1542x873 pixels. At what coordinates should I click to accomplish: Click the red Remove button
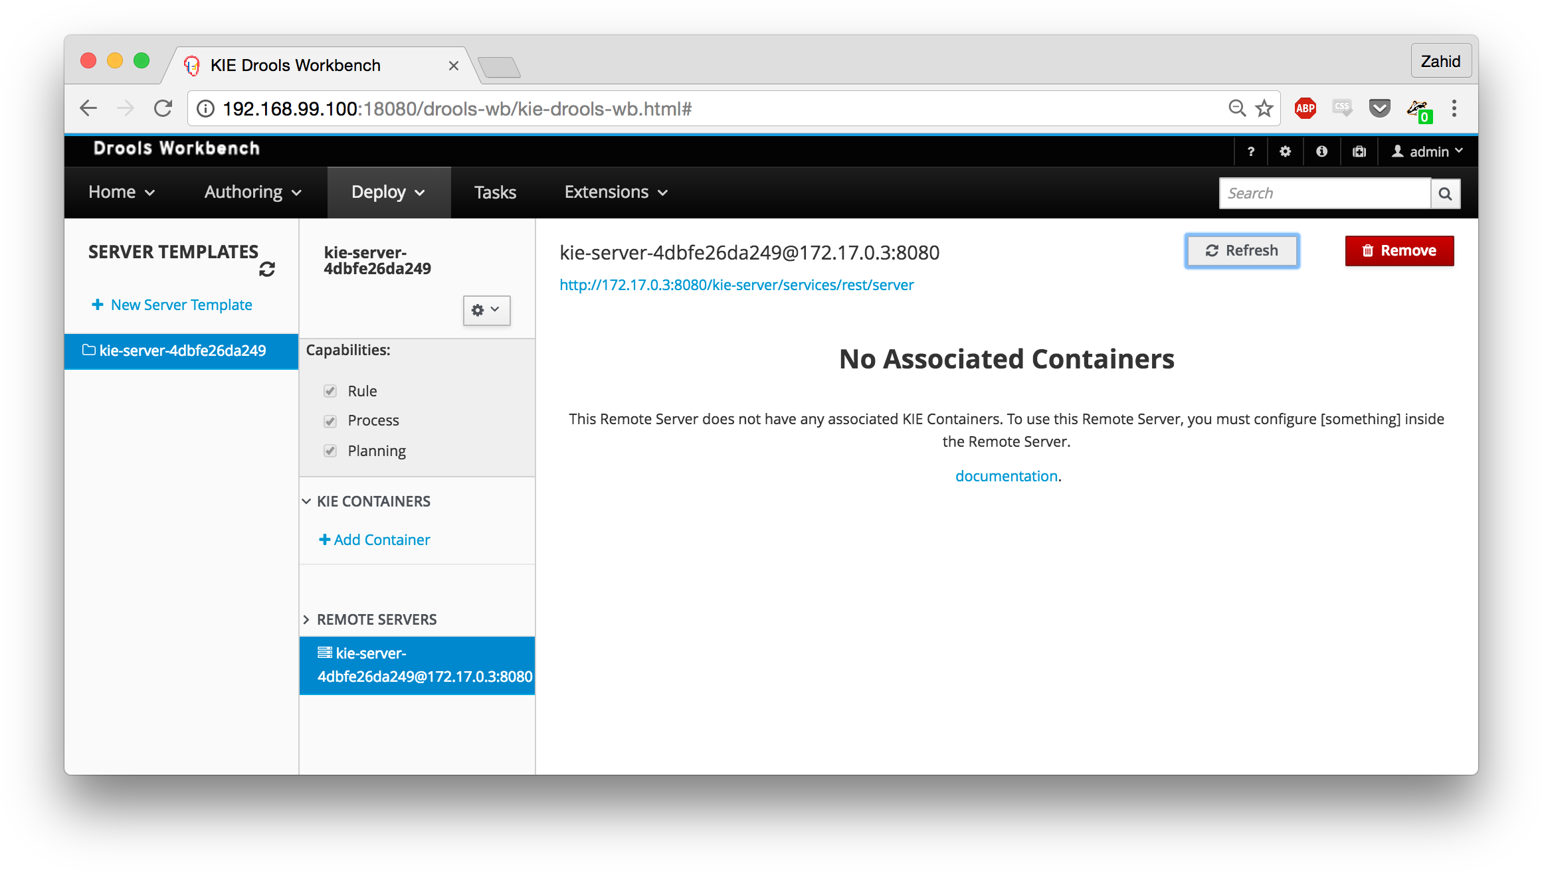coord(1399,251)
